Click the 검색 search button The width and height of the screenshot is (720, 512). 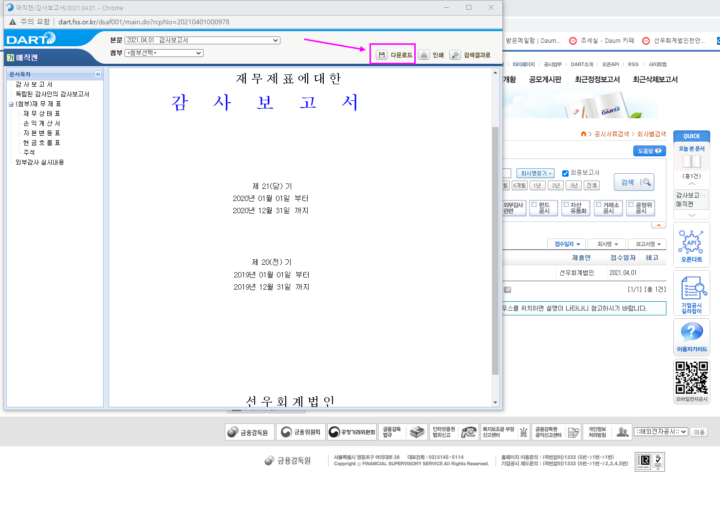coord(634,182)
